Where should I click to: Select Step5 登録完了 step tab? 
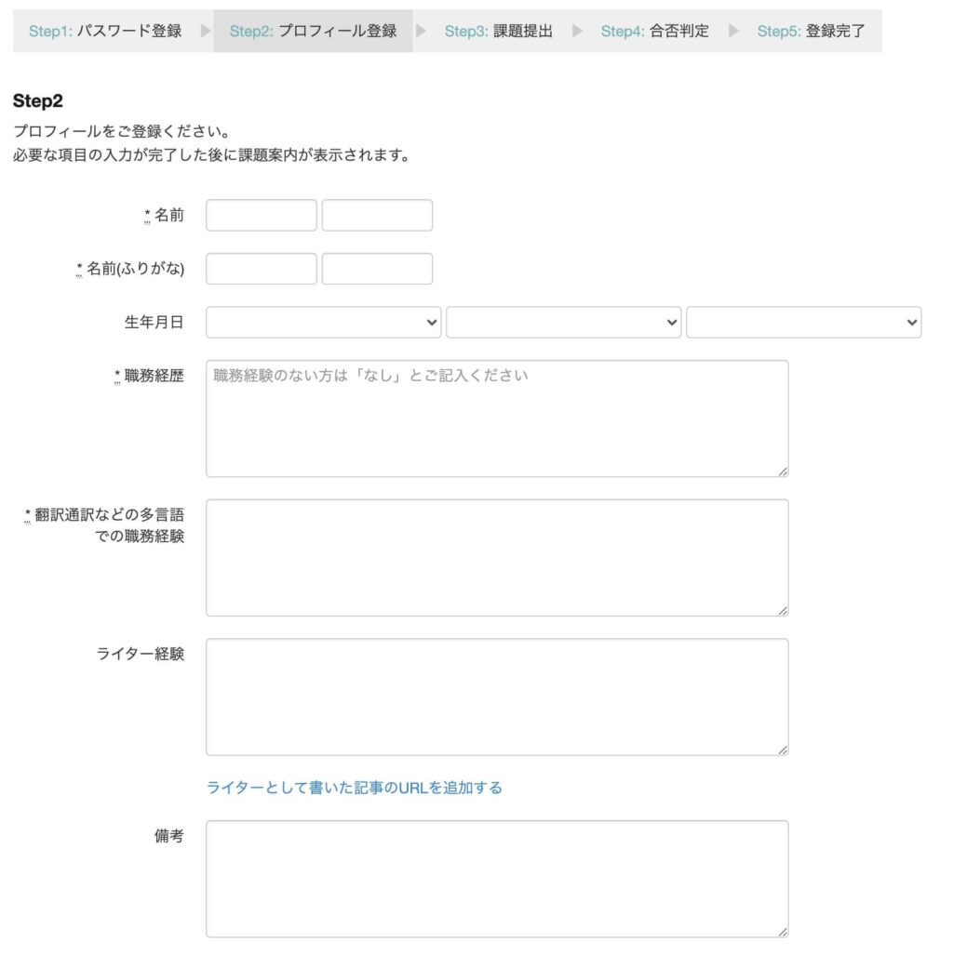811,31
